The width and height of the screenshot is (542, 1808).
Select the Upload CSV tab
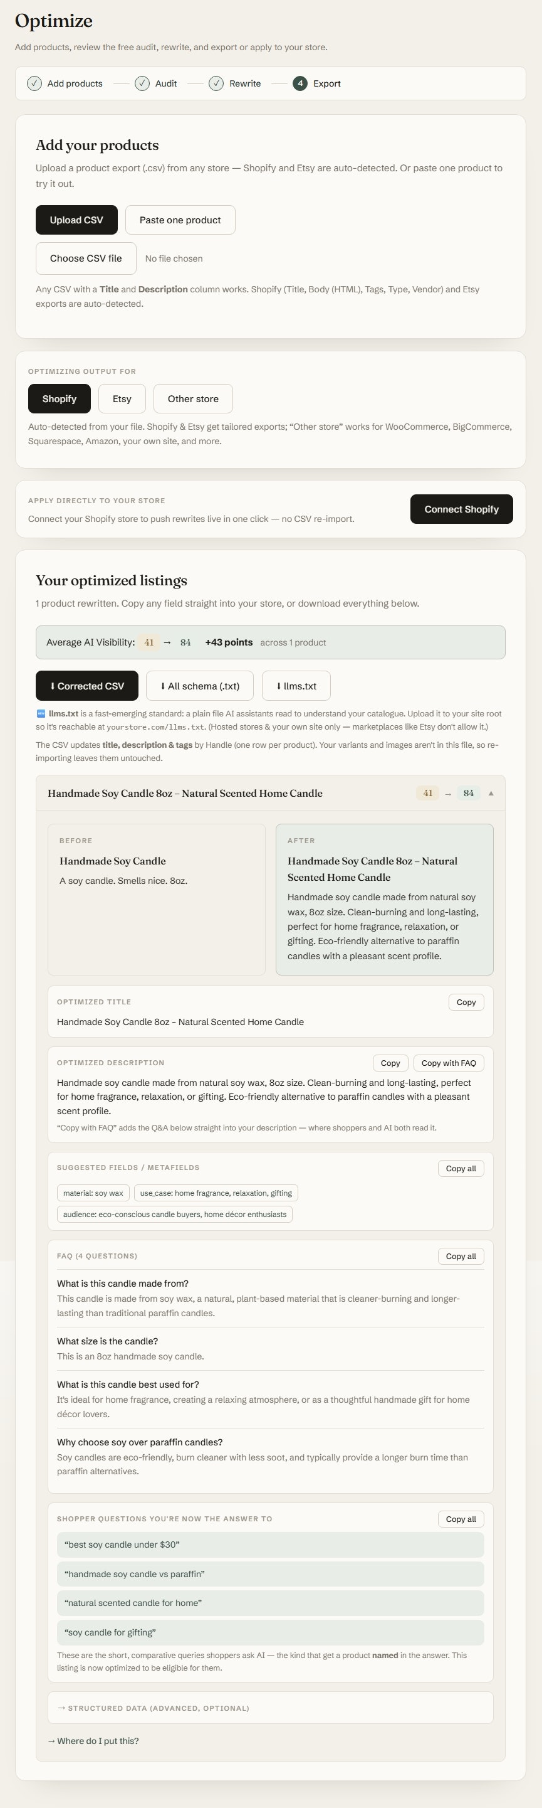pos(76,220)
